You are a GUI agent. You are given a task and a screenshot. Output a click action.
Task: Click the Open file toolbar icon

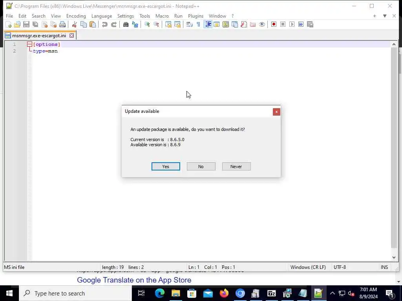point(17,24)
